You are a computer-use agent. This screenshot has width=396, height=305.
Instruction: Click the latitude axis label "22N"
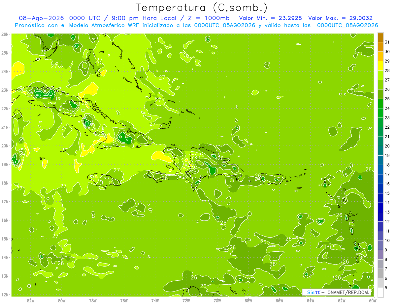pyautogui.click(x=5, y=109)
